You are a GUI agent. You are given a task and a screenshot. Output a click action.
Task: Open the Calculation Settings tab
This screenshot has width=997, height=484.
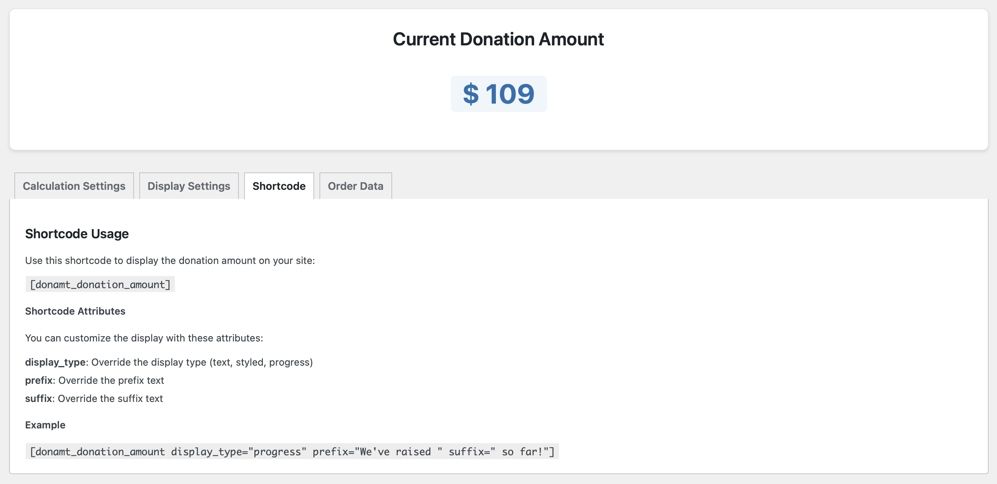(74, 186)
